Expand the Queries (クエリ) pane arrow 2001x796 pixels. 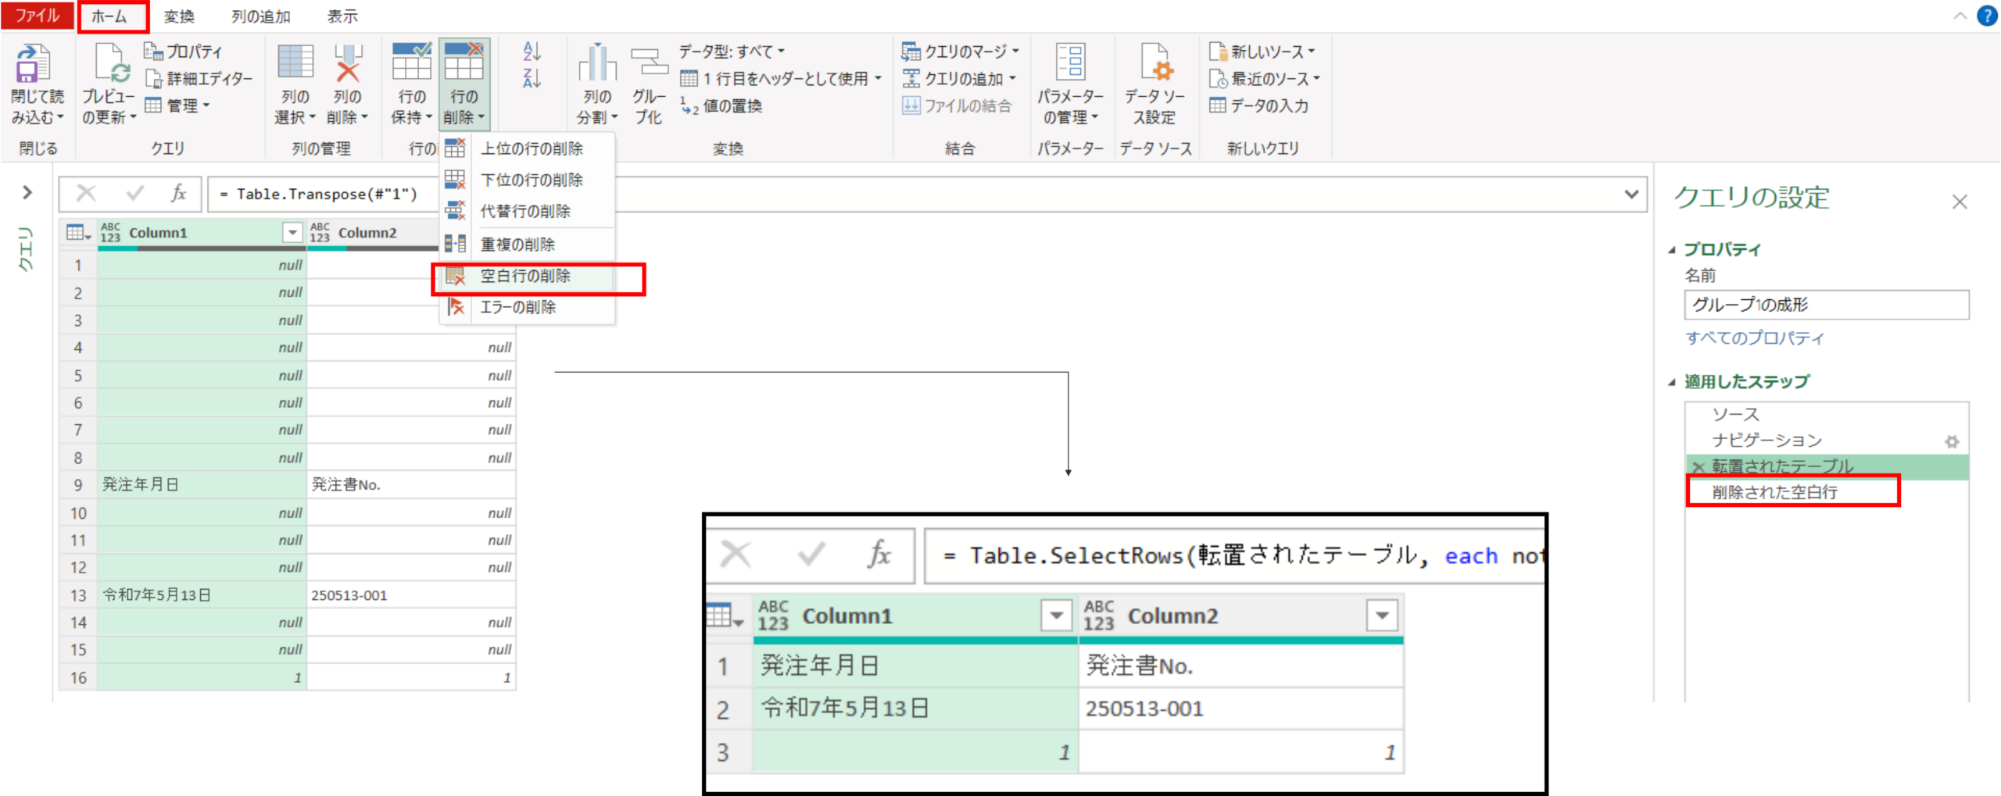pos(27,192)
